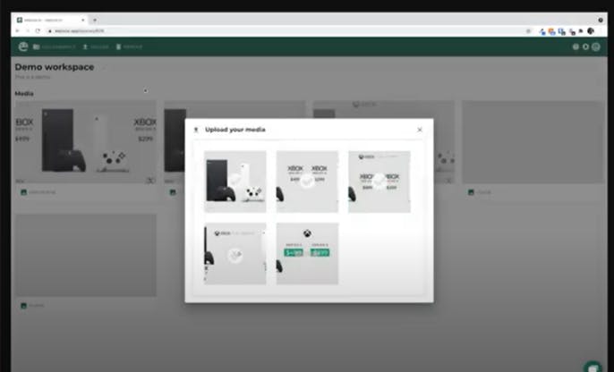The width and height of the screenshot is (614, 372).
Task: Open a new browser tab with plus button
Action: point(94,20)
